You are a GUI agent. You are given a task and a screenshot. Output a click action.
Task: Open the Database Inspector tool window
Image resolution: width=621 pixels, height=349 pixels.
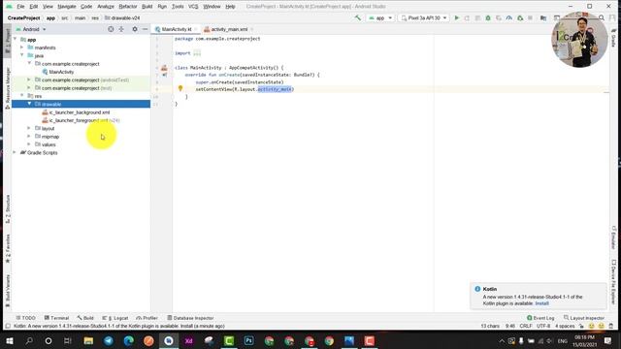190,318
